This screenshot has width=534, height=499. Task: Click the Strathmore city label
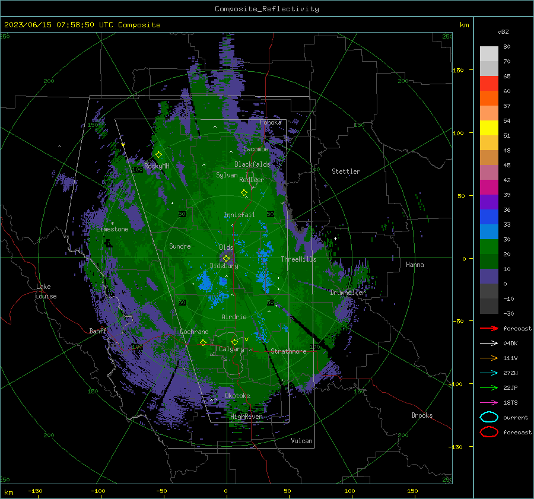(x=288, y=351)
